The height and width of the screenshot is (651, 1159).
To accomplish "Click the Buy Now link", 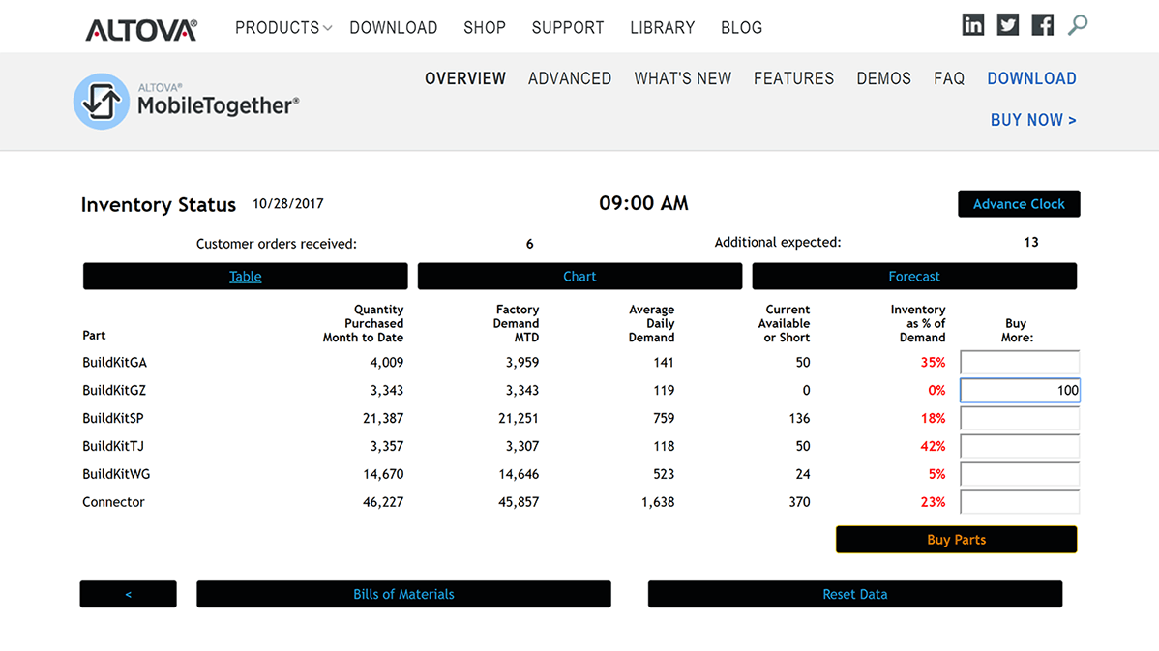I will coord(1033,120).
